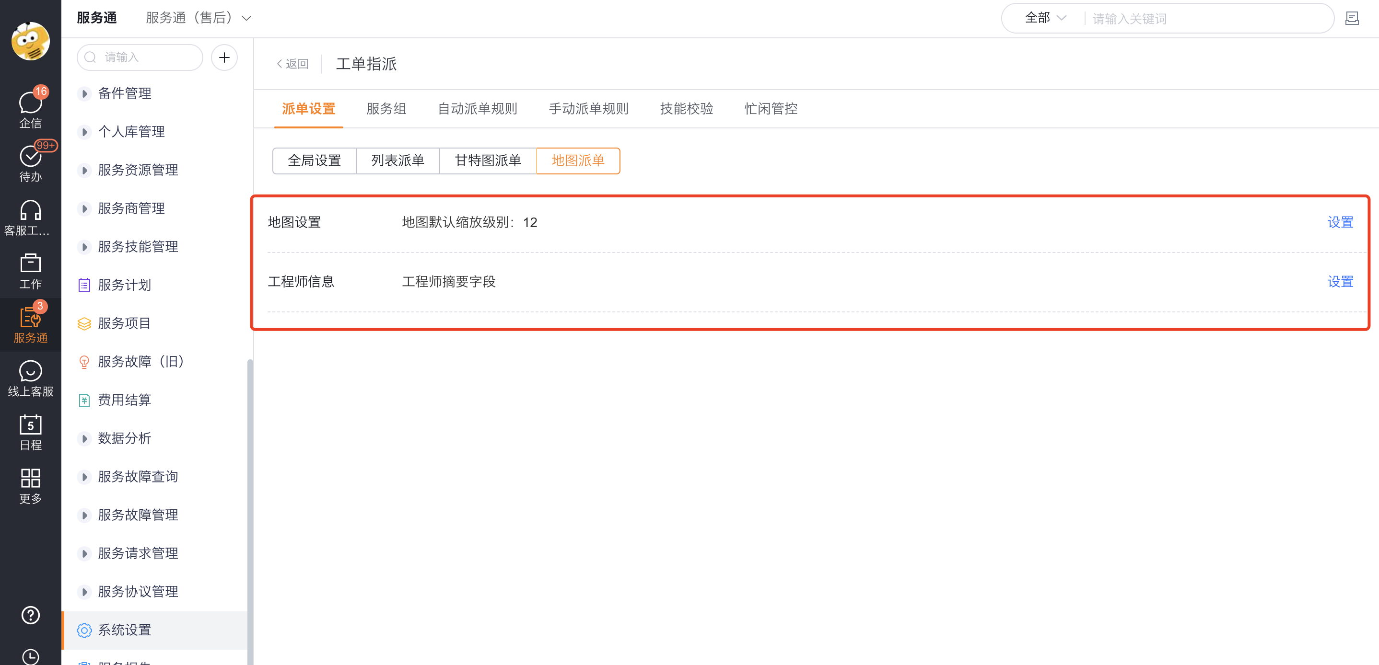Screen dimensions: 1379x665
Task: Open 服务故障（旧） in the sidebar
Action: (142, 362)
